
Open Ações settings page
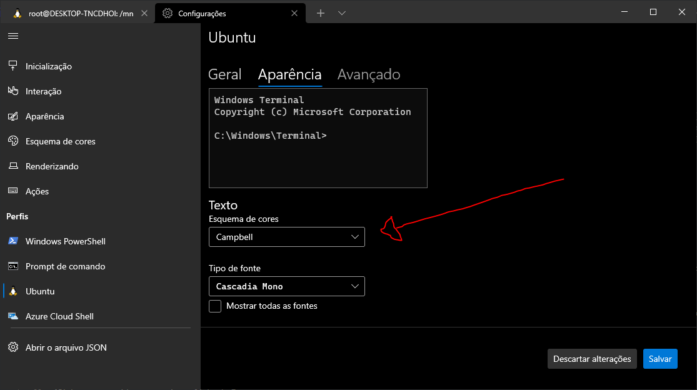click(x=100, y=191)
